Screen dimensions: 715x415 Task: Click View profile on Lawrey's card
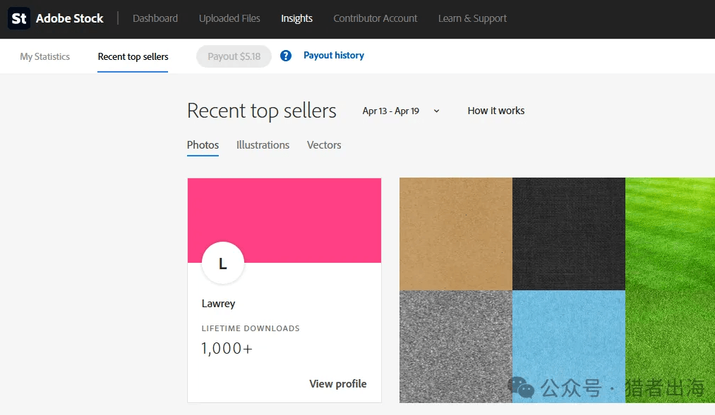click(x=337, y=384)
